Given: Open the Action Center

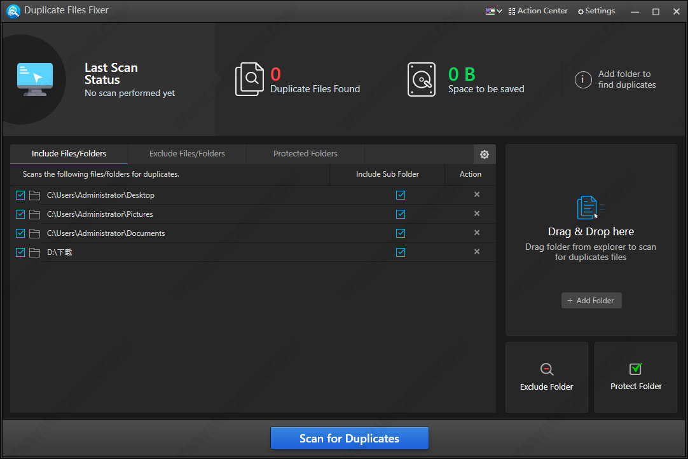Looking at the screenshot, I should (x=538, y=11).
